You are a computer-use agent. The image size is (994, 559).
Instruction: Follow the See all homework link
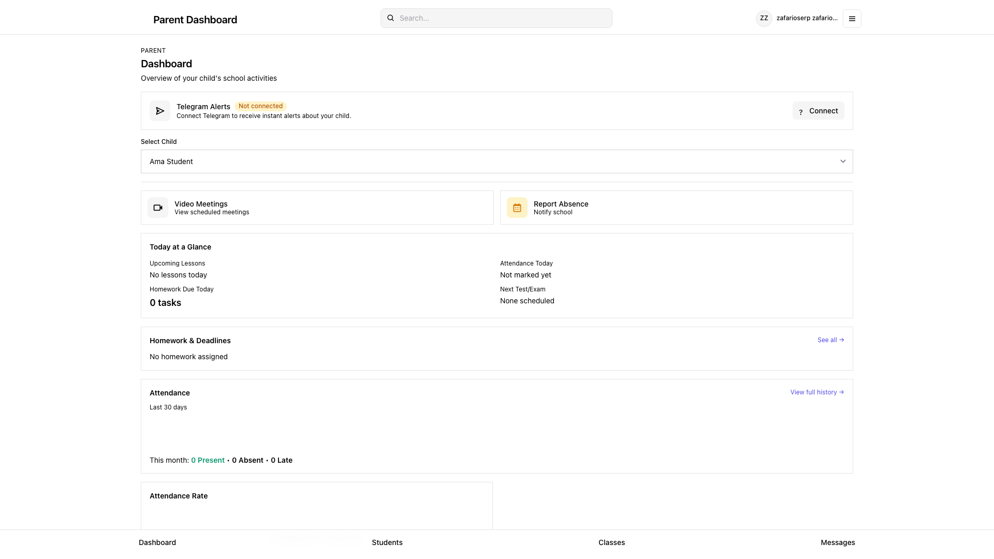(831, 340)
